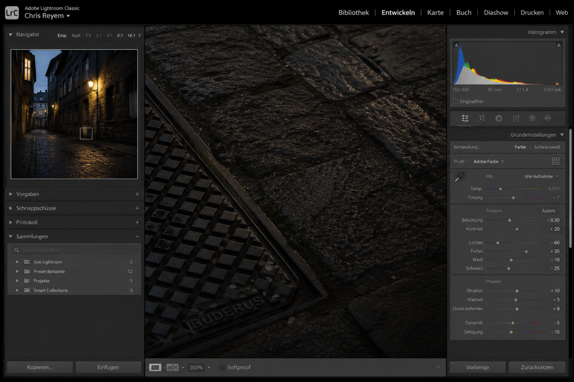Click the Belichtung slider handle
Image resolution: width=574 pixels, height=382 pixels.
509,220
